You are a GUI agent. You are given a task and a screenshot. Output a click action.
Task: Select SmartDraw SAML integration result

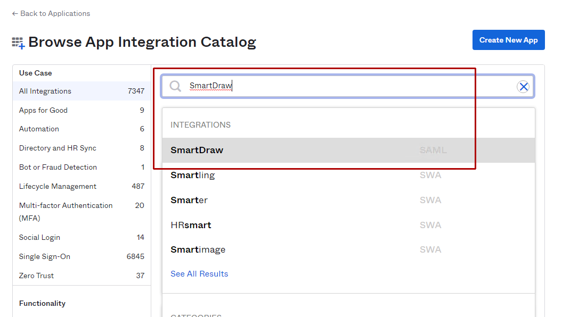[197, 150]
